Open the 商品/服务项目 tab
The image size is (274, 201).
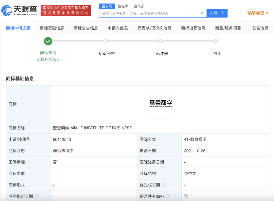228,28
